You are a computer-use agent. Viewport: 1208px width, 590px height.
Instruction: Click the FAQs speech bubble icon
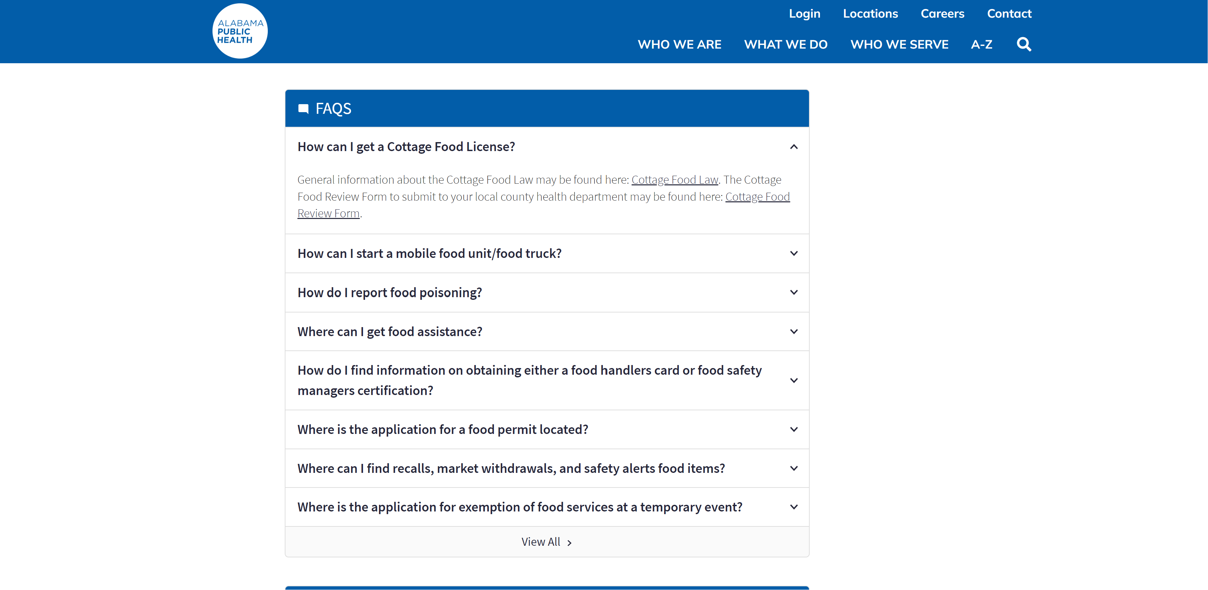tap(303, 109)
